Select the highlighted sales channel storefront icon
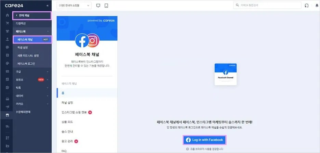This screenshot has width=320, height=153. (7, 115)
